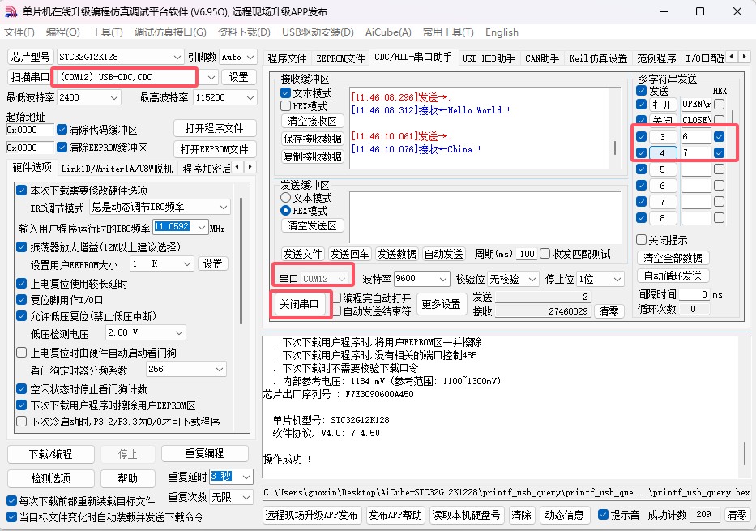Enable 上电复位时由硬件自动启动看门狗
Viewport: 756px width, 531px height.
pos(21,352)
